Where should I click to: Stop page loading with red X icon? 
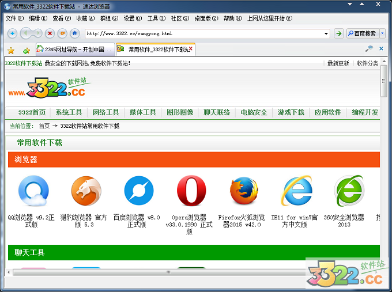50,33
